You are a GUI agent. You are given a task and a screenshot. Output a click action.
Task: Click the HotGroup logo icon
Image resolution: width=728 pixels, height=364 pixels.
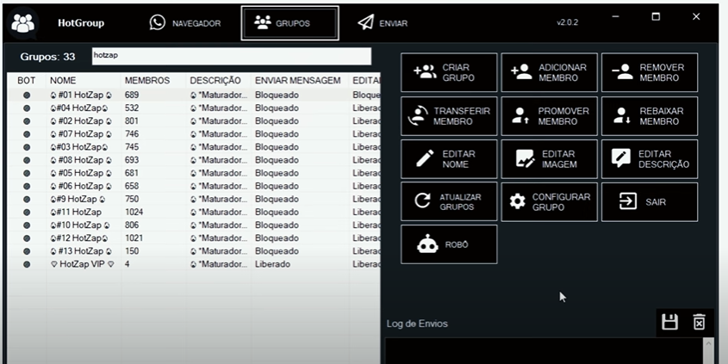[22, 23]
